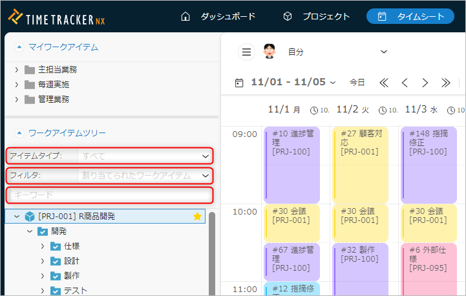Click the hamburger menu icon beside user avatar
The height and width of the screenshot is (296, 466).
click(246, 52)
